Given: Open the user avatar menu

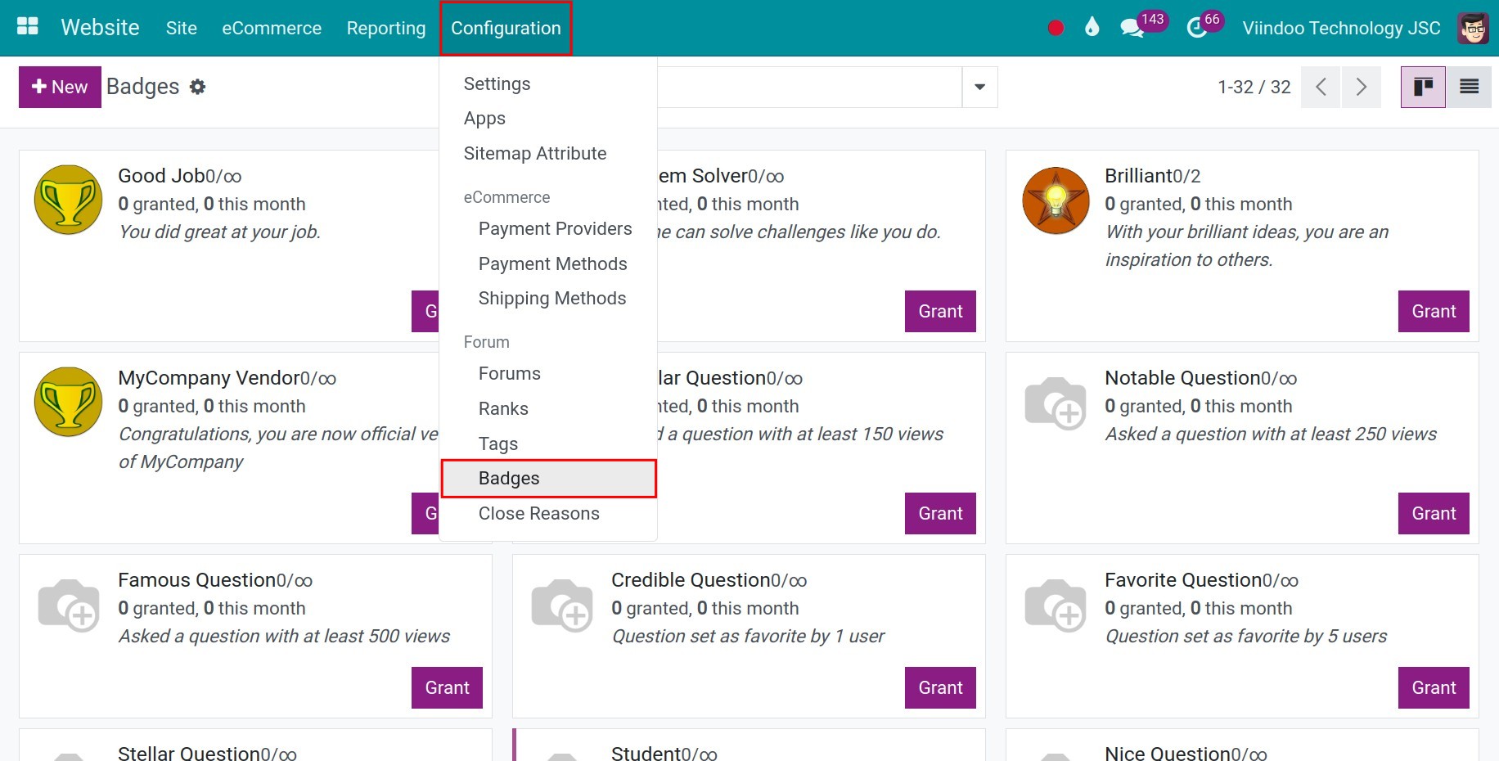Looking at the screenshot, I should [x=1473, y=28].
